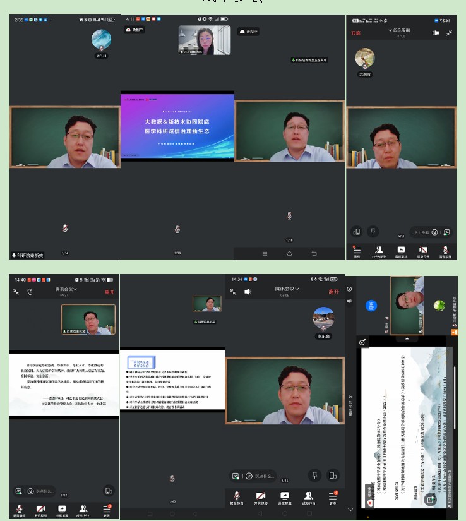Expand the meeting title dropdown in the mirrored top-right screenshot
The height and width of the screenshot is (521, 466).
point(399,30)
